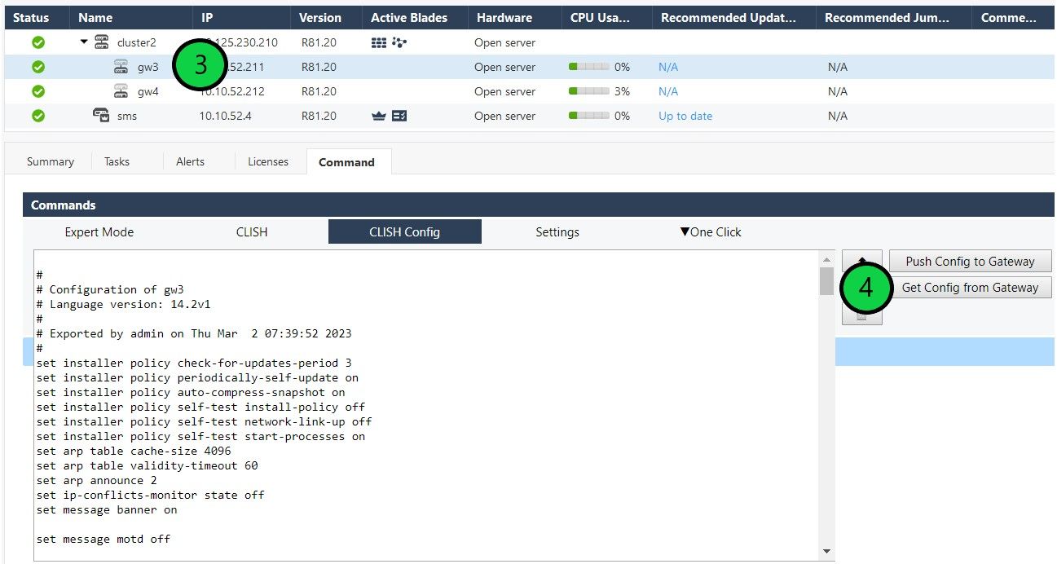Select the gw3 gateway row name
1057x564 pixels.
tap(148, 67)
